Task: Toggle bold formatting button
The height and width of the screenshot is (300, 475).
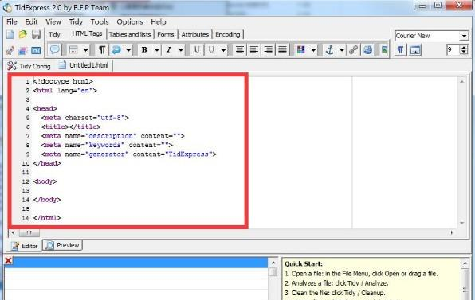Action: 144,49
